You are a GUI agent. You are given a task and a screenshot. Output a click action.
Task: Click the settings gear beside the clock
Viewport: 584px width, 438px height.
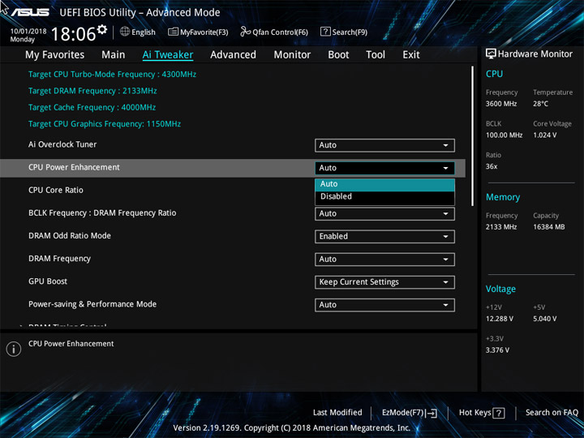coord(102,29)
